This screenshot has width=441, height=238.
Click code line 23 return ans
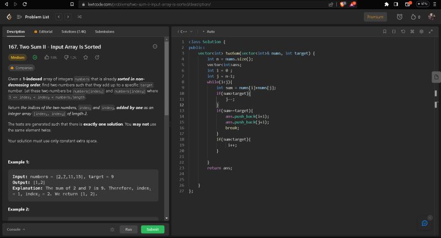pos(219,168)
